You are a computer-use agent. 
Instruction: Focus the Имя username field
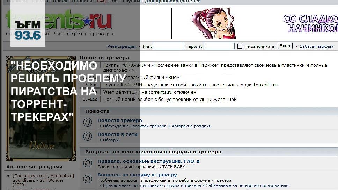169,46
